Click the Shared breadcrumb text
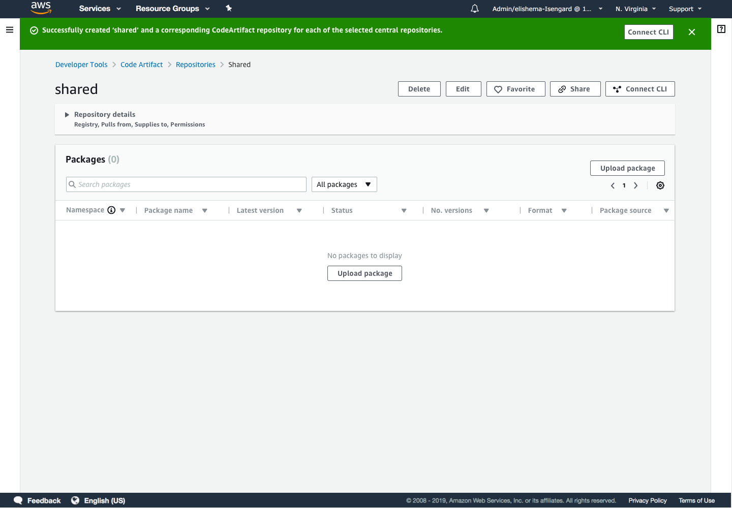The height and width of the screenshot is (508, 732). (239, 65)
